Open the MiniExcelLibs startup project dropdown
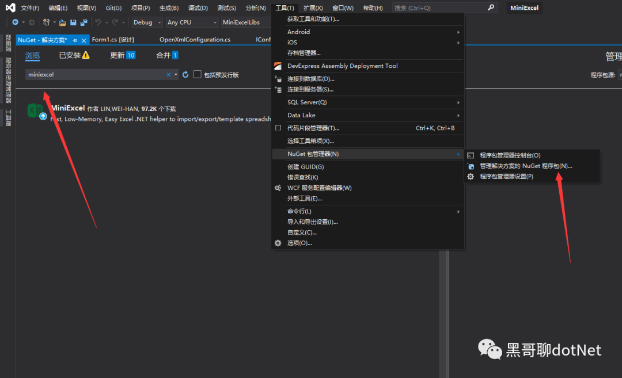The height and width of the screenshot is (378, 622). pyautogui.click(x=246, y=22)
